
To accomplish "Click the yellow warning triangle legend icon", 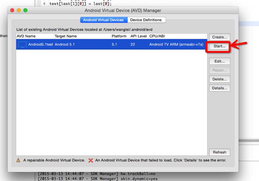I will (18, 160).
